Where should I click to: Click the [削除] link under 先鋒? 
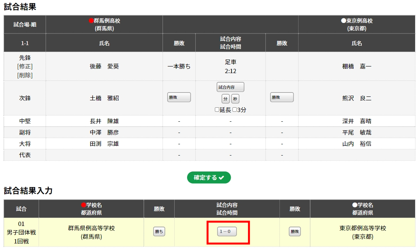click(25, 75)
